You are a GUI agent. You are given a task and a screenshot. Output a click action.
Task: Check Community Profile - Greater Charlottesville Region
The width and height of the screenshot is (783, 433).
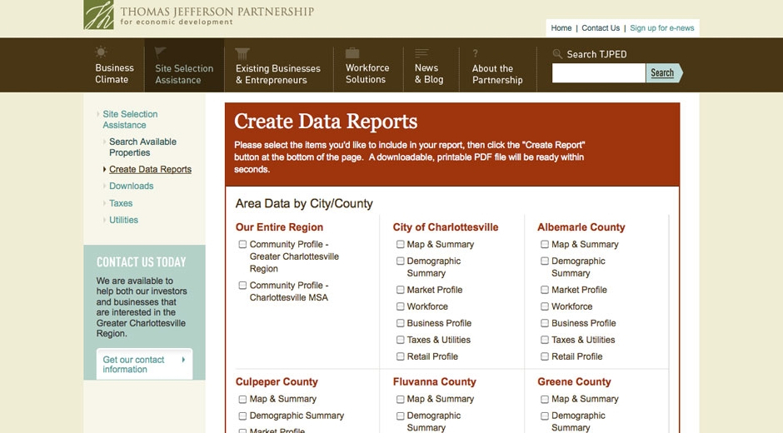[x=242, y=244]
